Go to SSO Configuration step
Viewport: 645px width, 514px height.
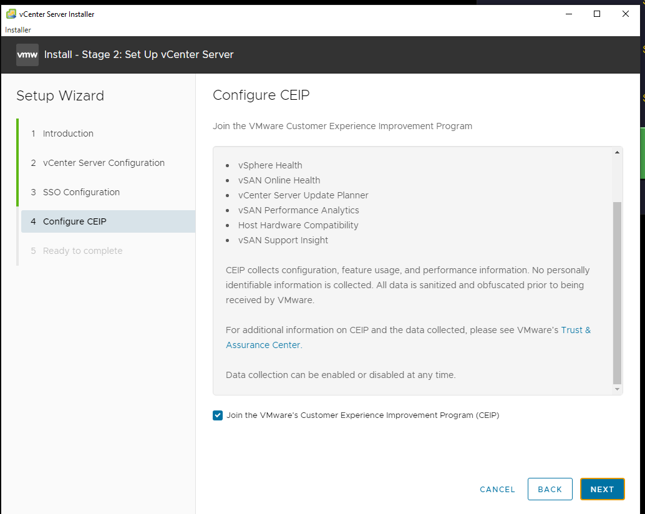[x=75, y=192]
